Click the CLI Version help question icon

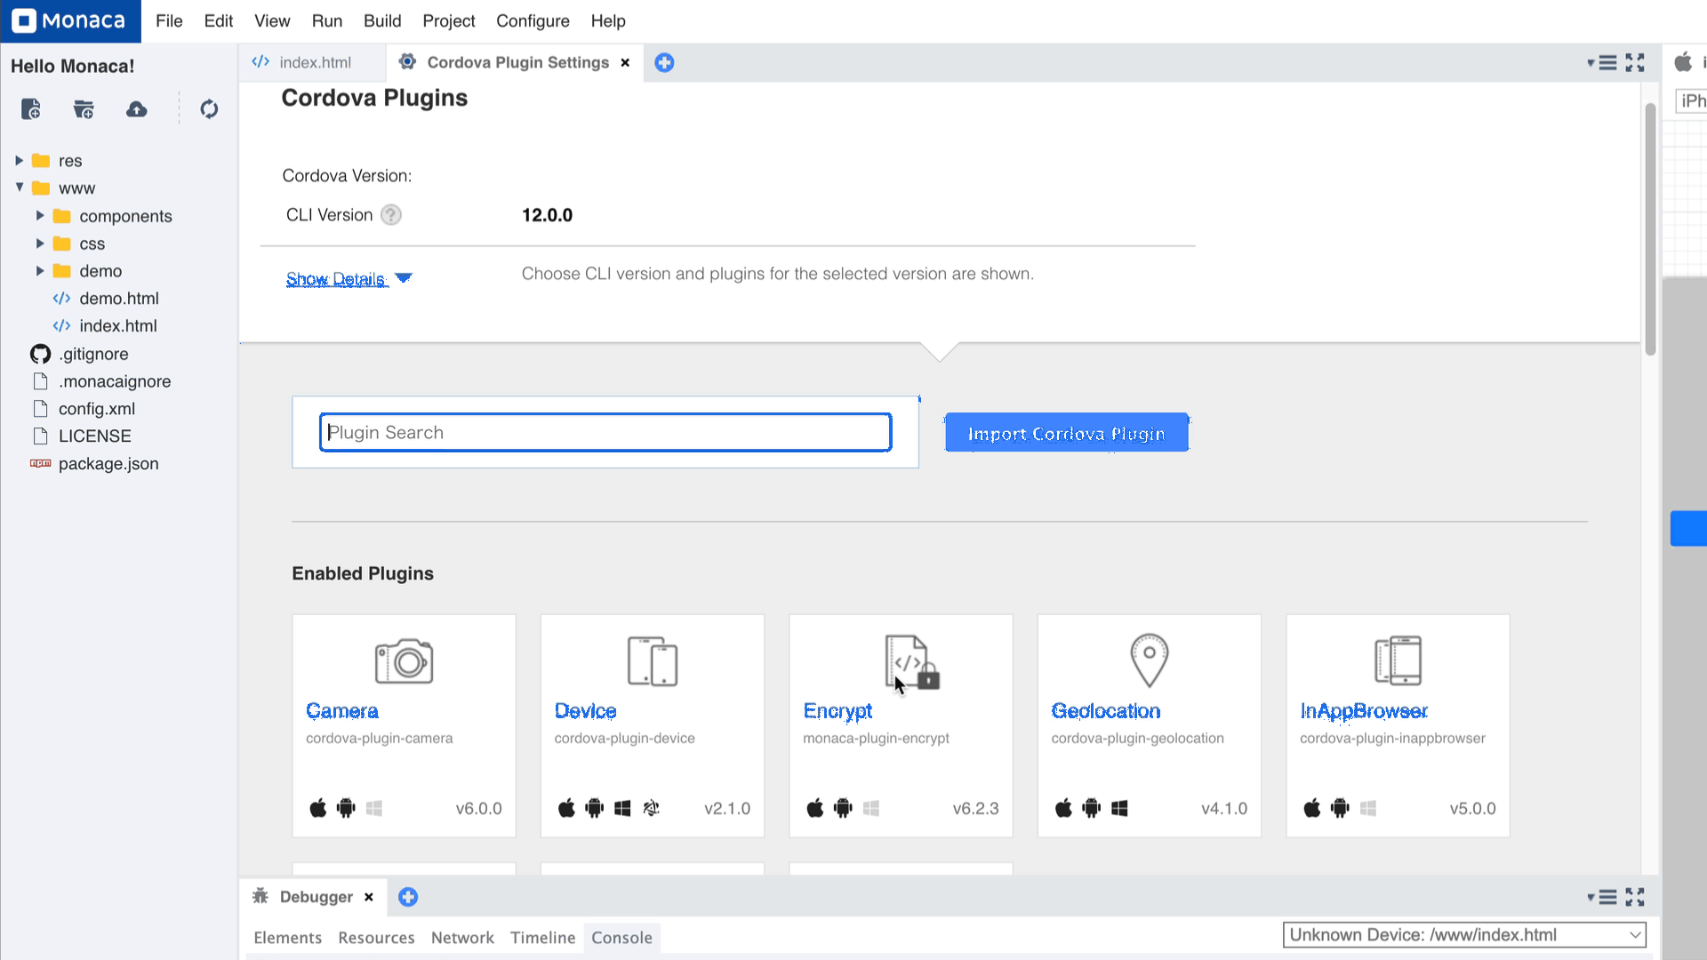(391, 215)
